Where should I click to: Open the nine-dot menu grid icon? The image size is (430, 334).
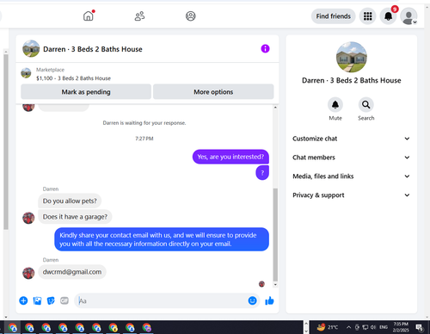(368, 16)
